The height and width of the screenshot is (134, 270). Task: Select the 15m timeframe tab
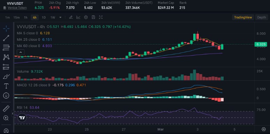click(16, 17)
